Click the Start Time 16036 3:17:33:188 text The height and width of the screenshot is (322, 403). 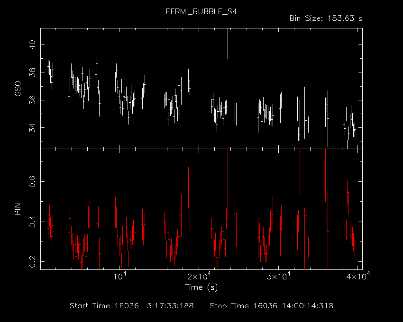(x=132, y=306)
